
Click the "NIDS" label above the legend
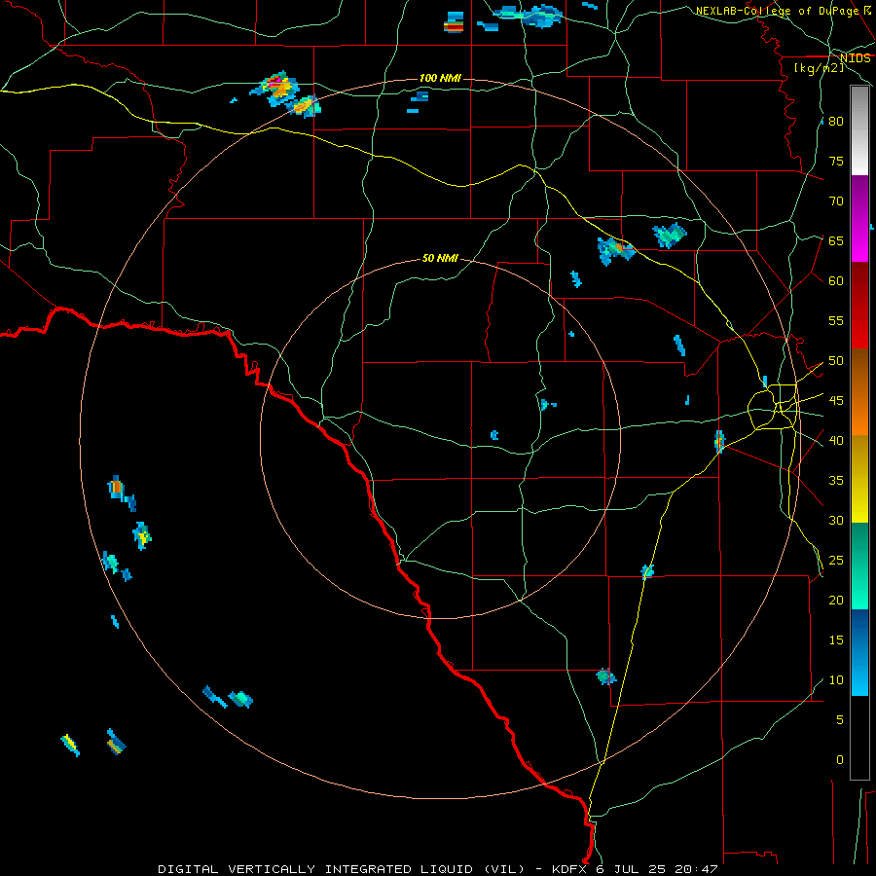pos(855,58)
